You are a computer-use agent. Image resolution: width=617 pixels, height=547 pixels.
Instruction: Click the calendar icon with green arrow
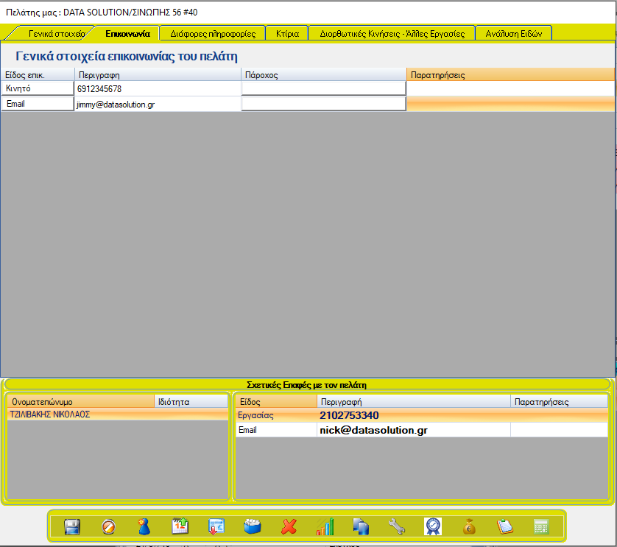(180, 527)
